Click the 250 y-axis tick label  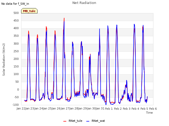click(16, 51)
